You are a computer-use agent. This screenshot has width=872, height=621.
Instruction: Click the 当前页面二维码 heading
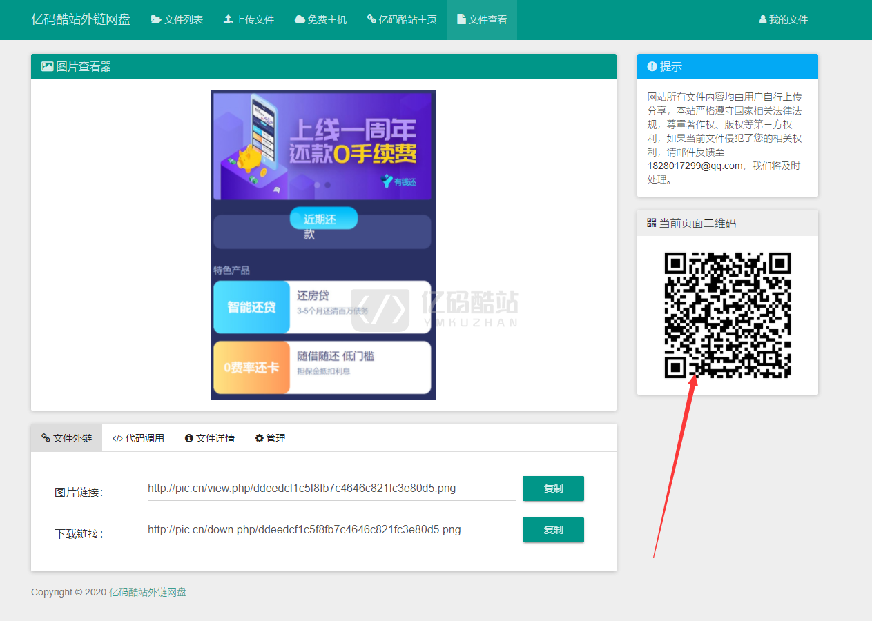click(x=697, y=223)
